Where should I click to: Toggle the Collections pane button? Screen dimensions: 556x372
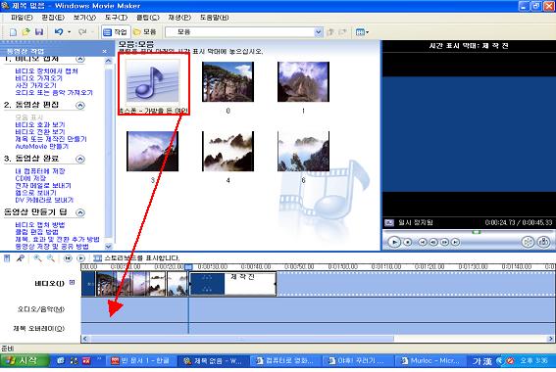[145, 32]
